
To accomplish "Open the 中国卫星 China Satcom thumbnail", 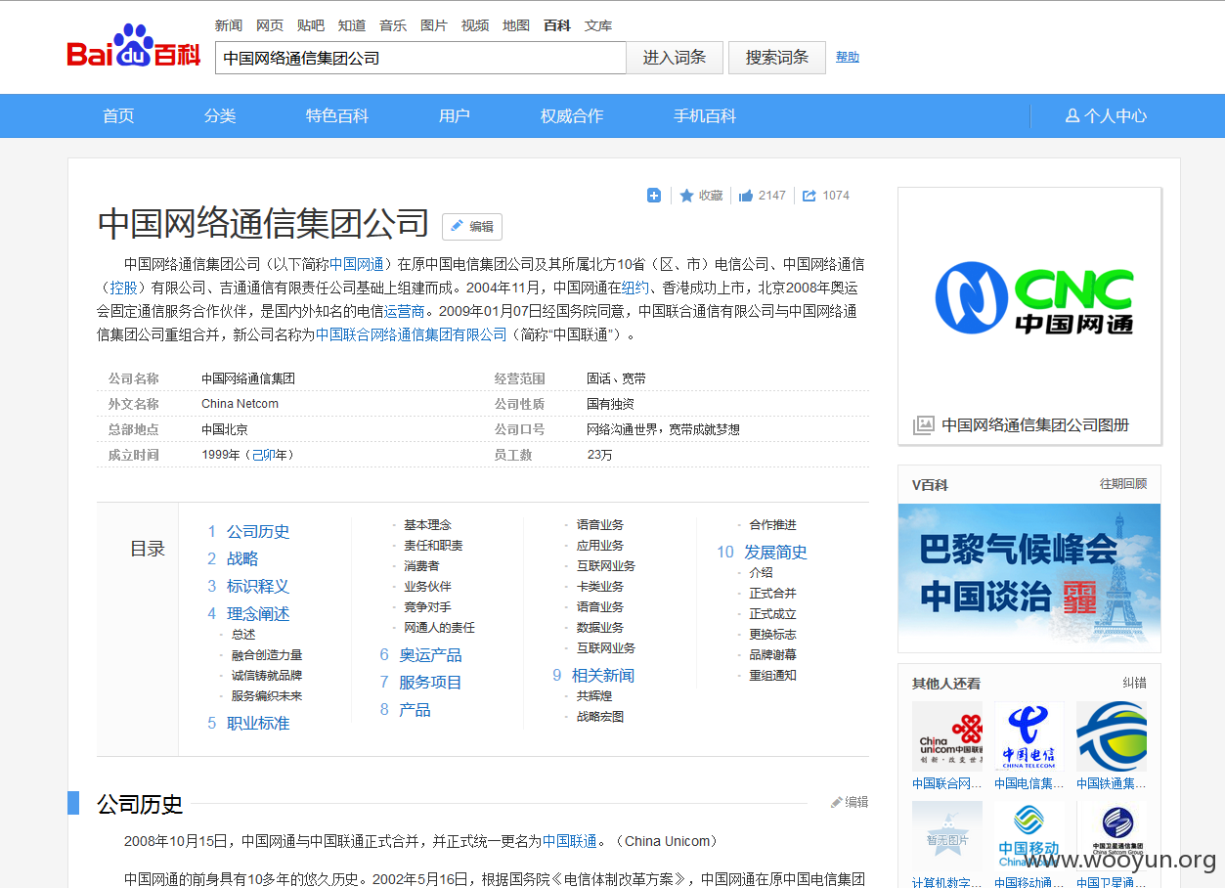I will coord(1112,836).
